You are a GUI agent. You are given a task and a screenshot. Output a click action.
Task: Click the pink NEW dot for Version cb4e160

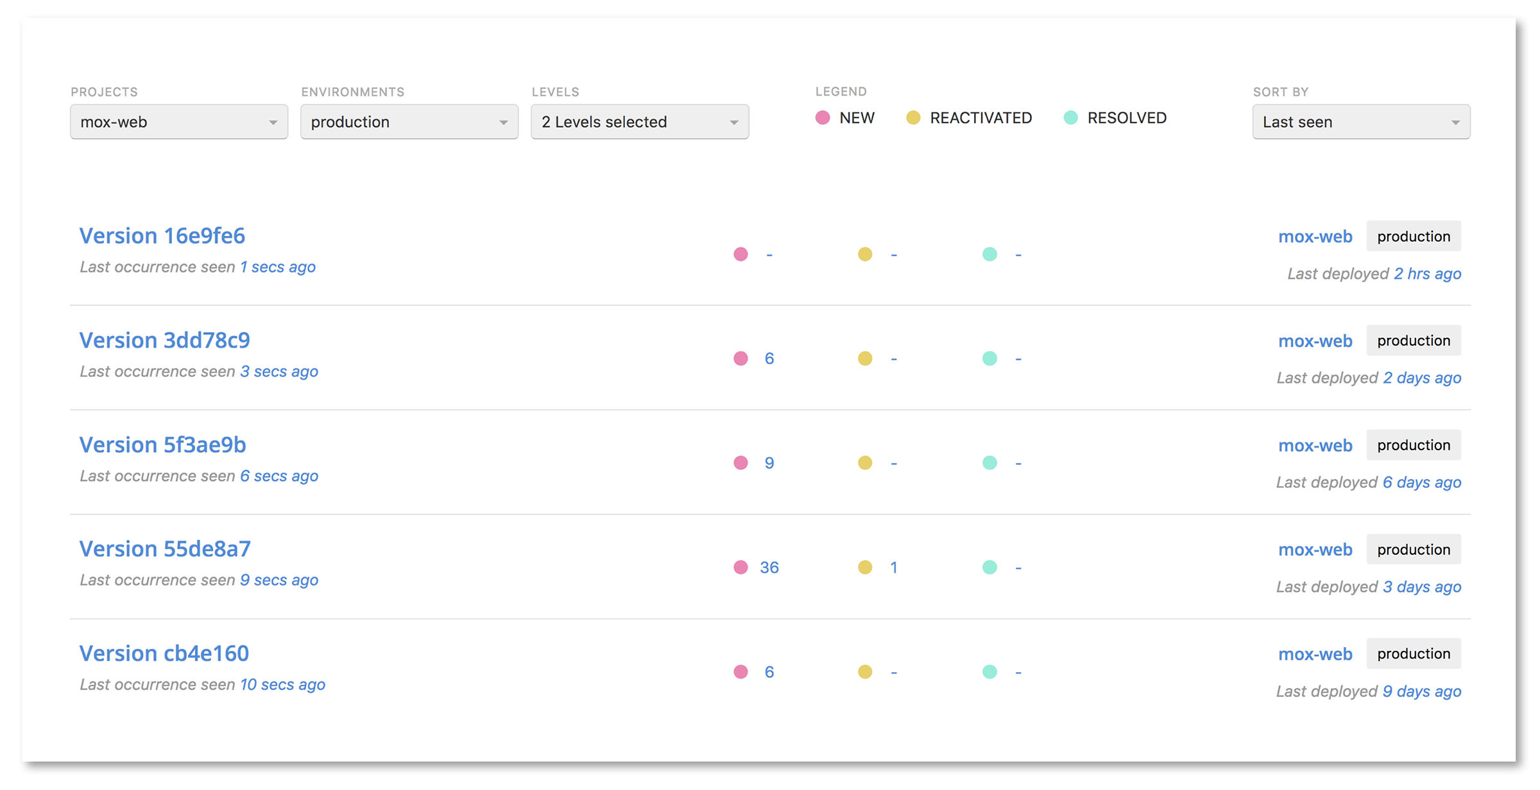(x=740, y=672)
